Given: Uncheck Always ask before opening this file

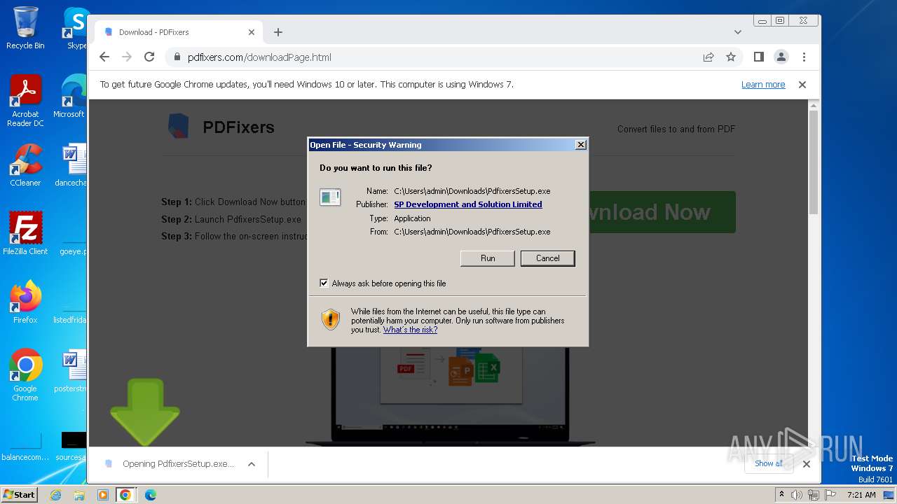Looking at the screenshot, I should point(324,283).
